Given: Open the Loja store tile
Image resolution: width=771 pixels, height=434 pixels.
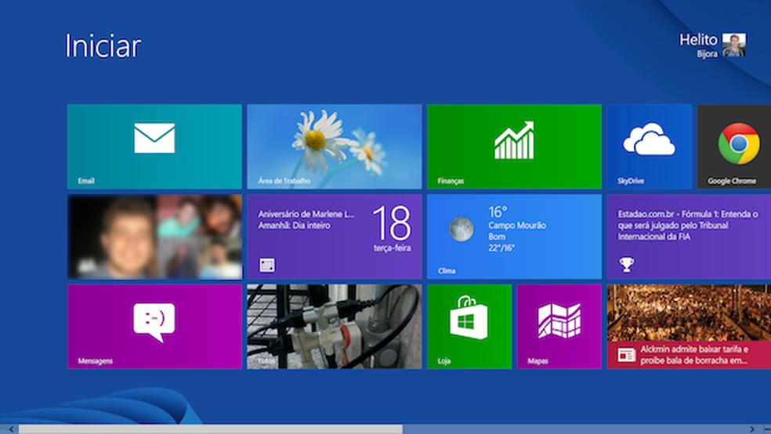Looking at the screenshot, I should click(469, 326).
